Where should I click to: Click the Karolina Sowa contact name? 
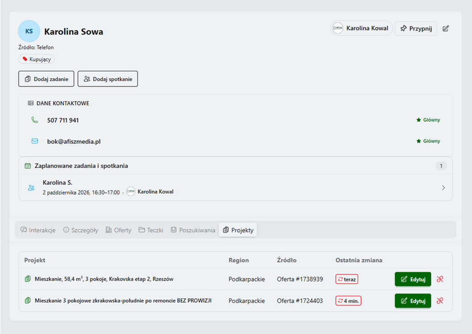tap(74, 32)
